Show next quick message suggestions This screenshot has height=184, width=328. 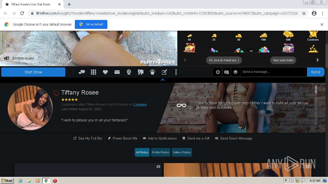coord(317,60)
